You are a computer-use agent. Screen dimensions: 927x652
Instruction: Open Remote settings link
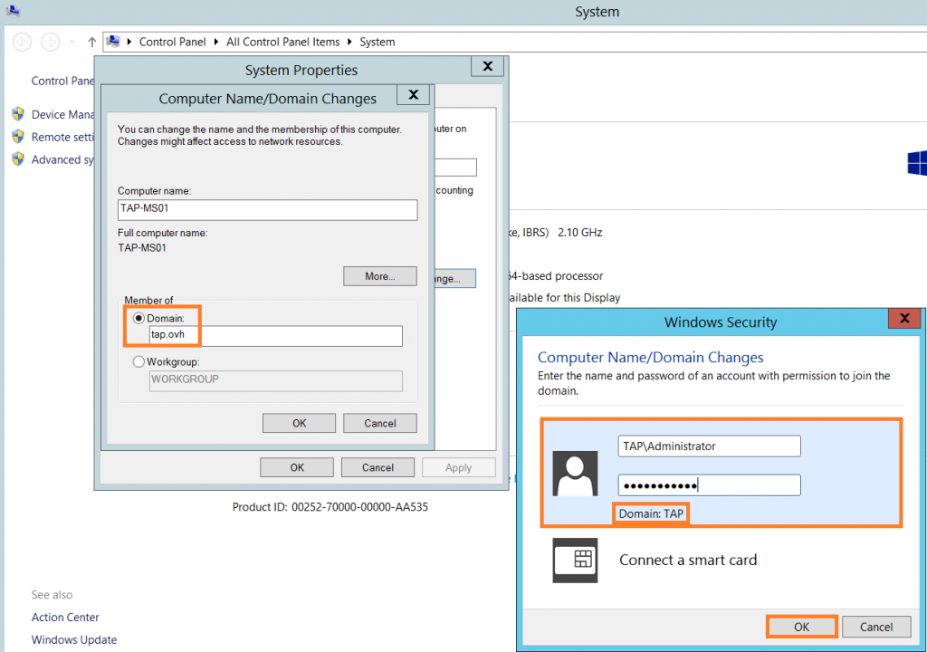[x=62, y=138]
